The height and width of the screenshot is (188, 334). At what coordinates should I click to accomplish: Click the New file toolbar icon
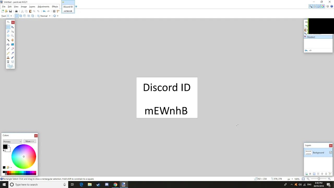point(3,11)
